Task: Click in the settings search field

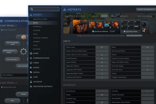Action: [x=45, y=9]
